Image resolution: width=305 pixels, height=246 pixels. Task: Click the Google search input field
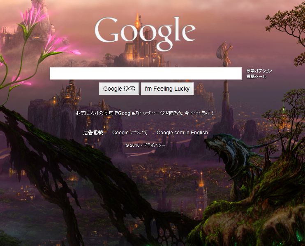146,73
